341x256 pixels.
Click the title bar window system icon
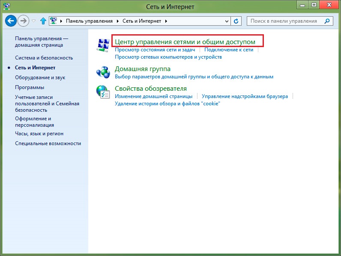(x=7, y=6)
